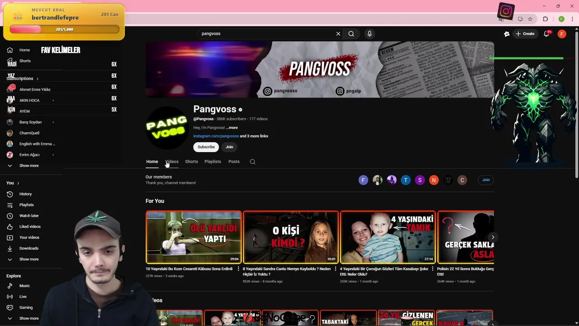Viewport: 579px width, 326px height.
Task: Open options for the '4 Yaşındaki Bir Çocuğun' video
Action: pos(433,269)
